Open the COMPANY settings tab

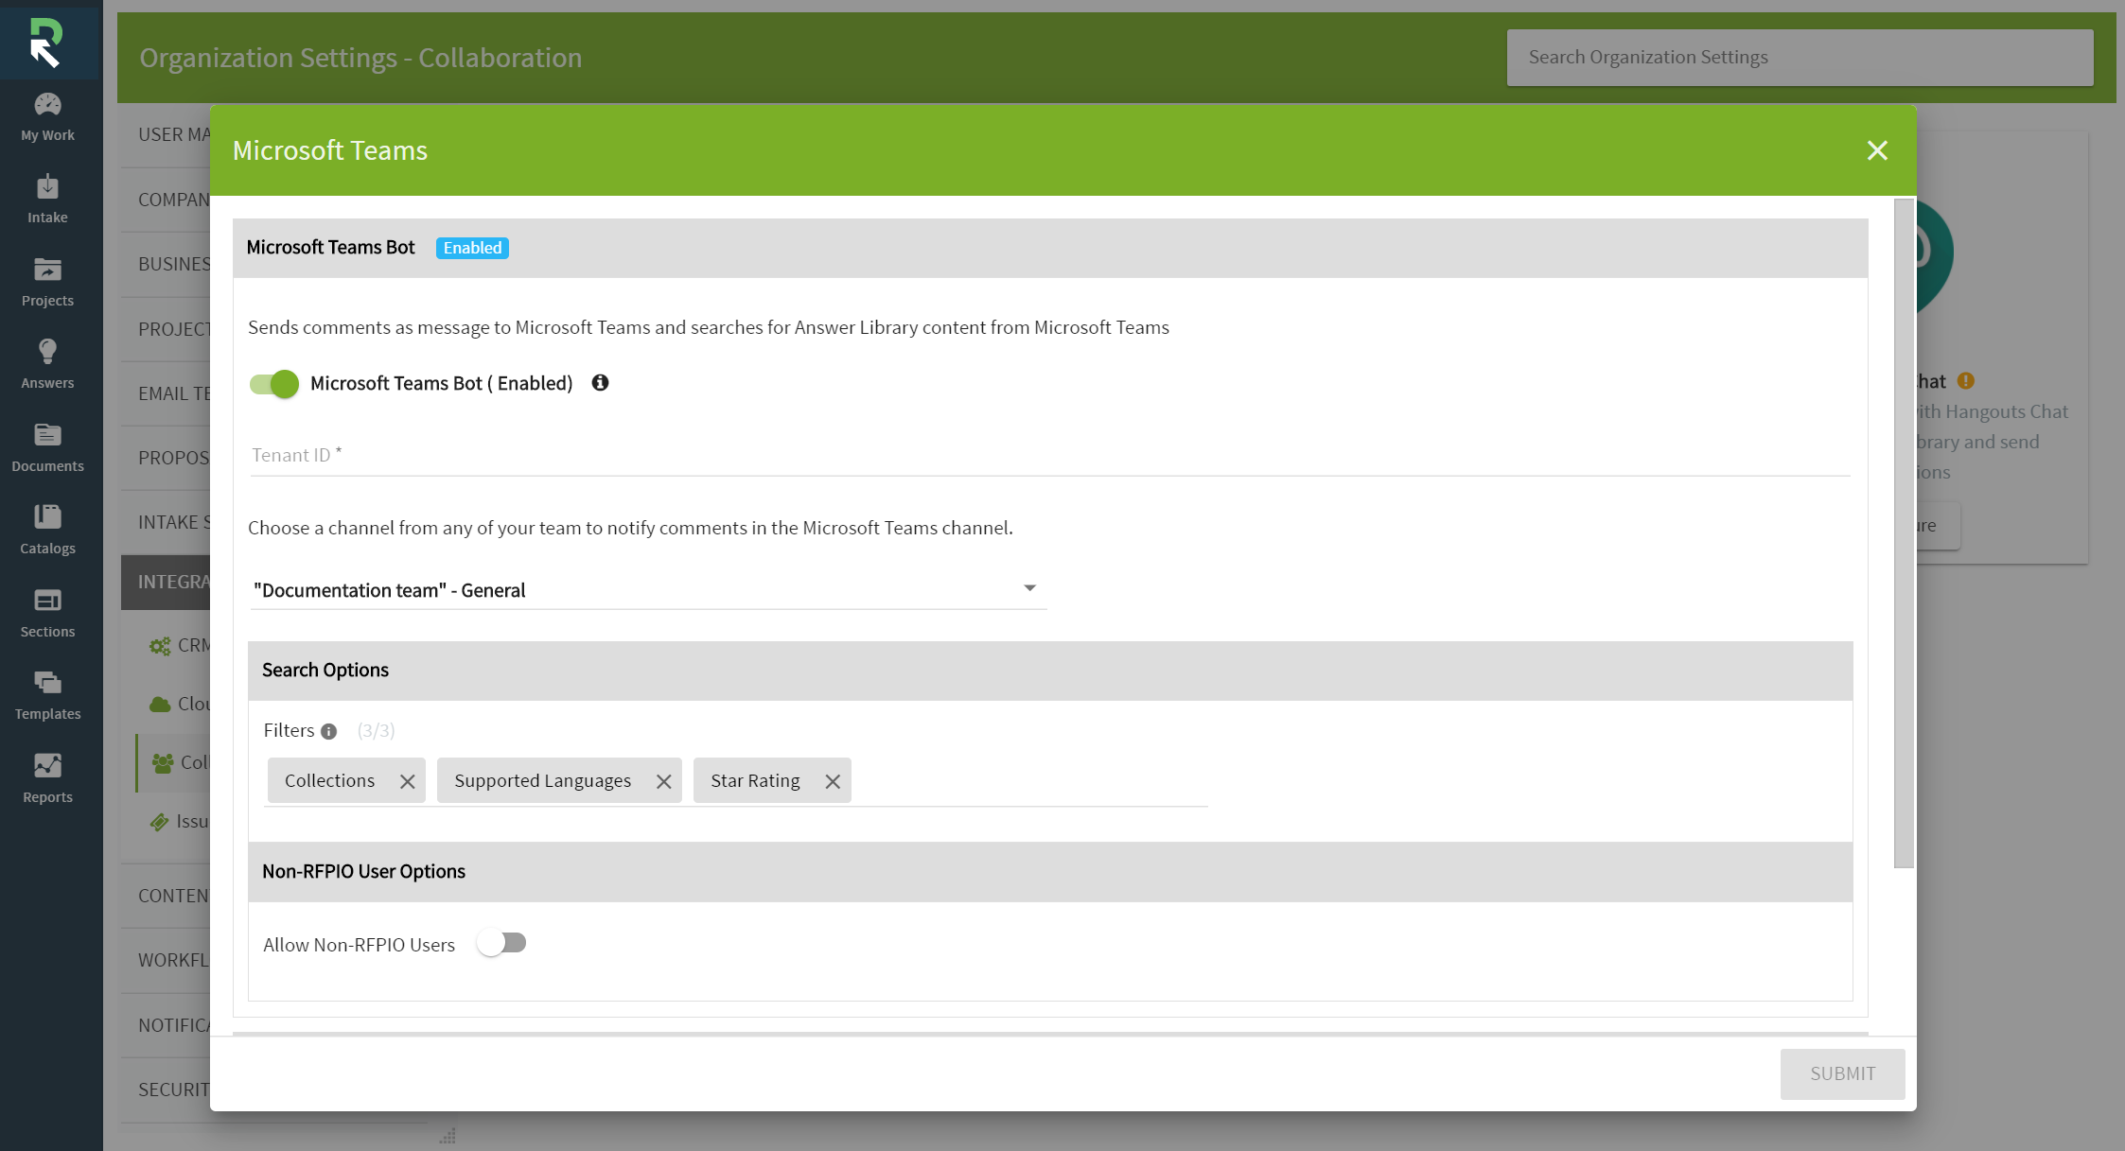coord(167,200)
